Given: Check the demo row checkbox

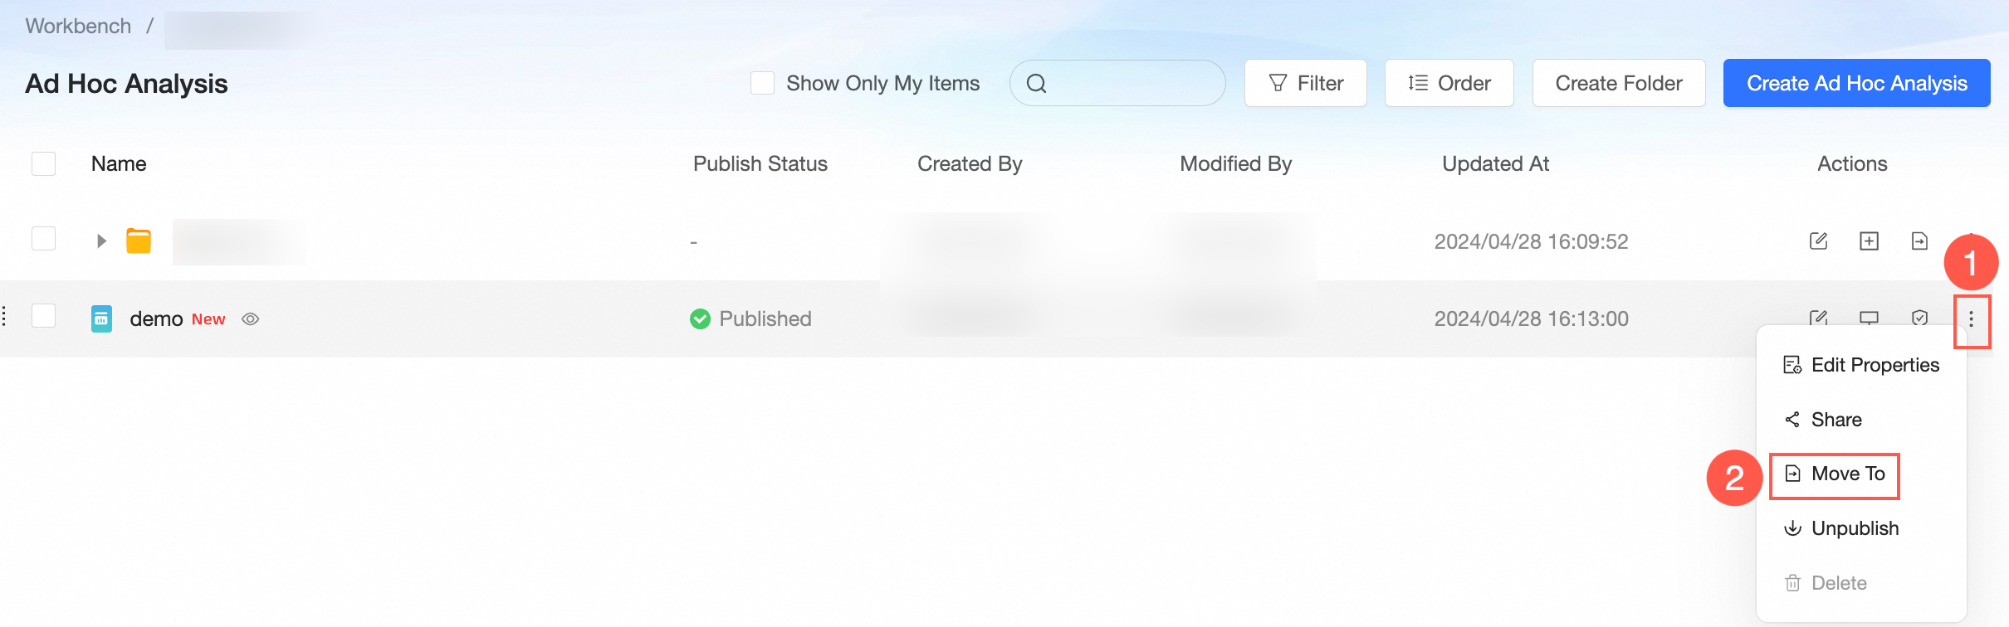Looking at the screenshot, I should tap(43, 316).
